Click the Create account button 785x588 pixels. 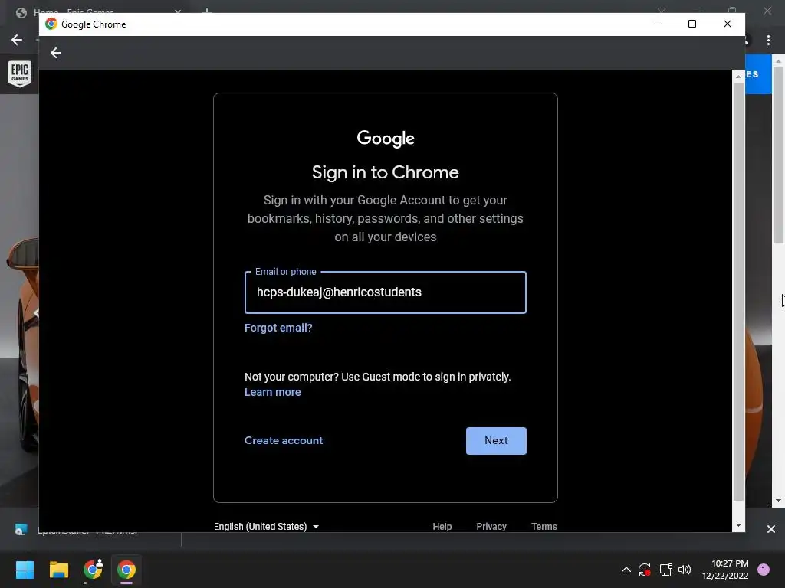[284, 440]
